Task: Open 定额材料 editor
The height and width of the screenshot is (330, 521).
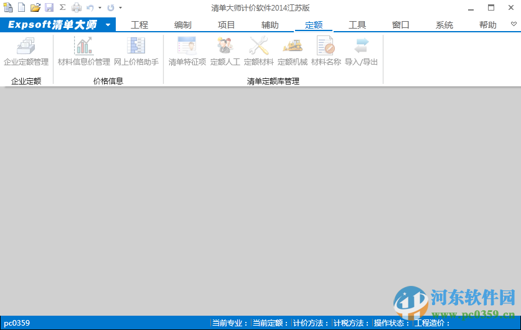Action: tap(259, 52)
